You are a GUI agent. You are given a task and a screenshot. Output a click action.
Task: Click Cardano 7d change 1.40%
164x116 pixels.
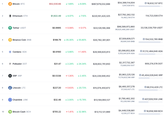[82, 52]
